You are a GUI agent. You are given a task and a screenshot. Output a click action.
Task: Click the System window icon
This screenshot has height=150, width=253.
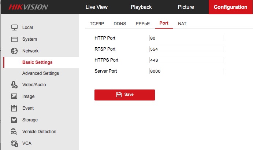(14, 39)
